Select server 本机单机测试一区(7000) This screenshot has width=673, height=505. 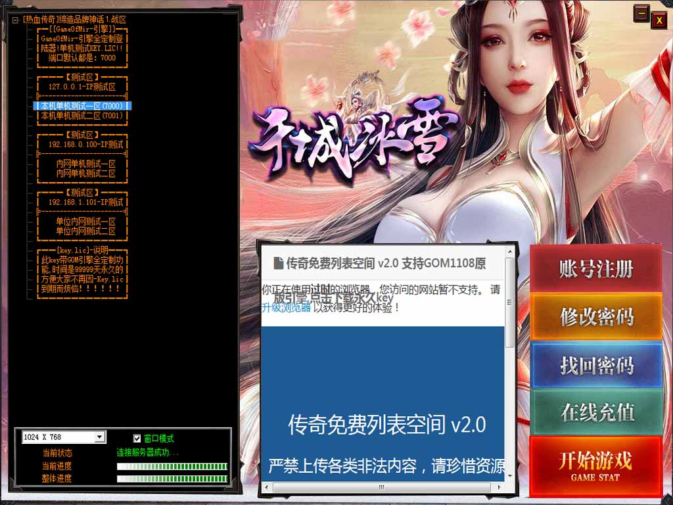pyautogui.click(x=82, y=106)
